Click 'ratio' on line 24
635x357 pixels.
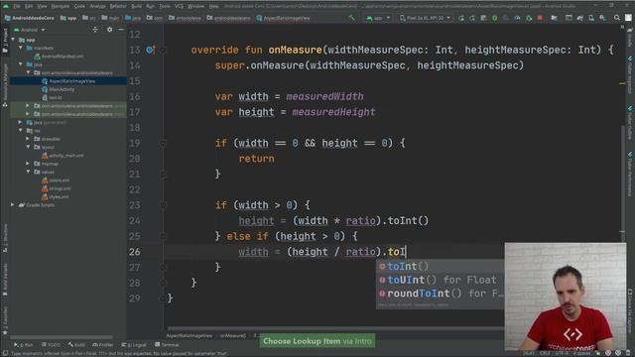tap(360, 220)
